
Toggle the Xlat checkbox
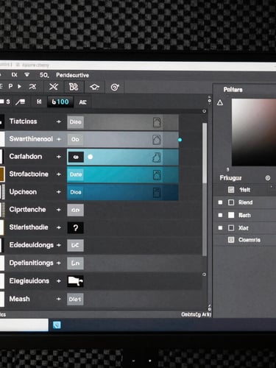(231, 228)
